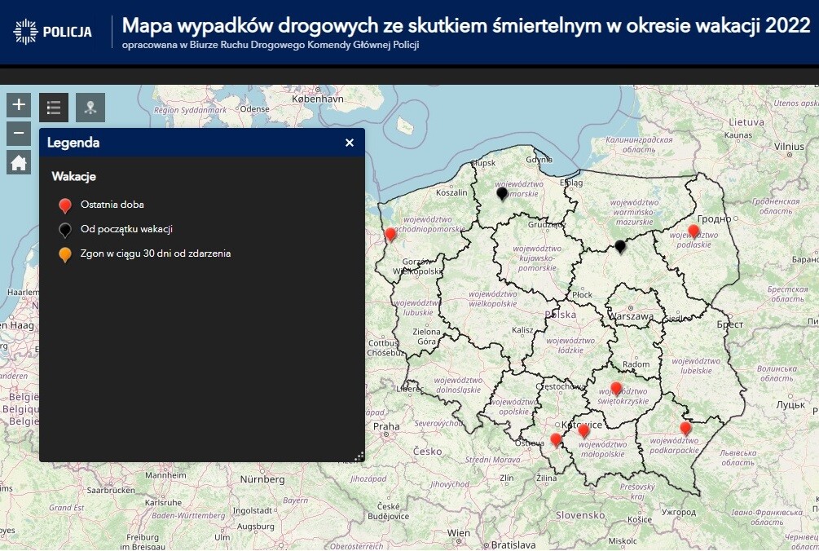This screenshot has height=551, width=819.
Task: Click the Policja logo in the header
Action: (x=53, y=33)
